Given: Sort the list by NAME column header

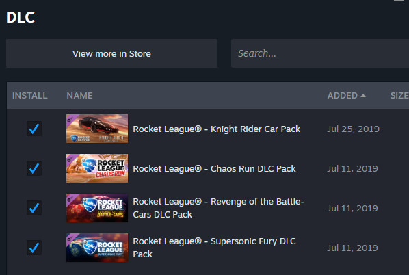Looking at the screenshot, I should pyautogui.click(x=79, y=96).
